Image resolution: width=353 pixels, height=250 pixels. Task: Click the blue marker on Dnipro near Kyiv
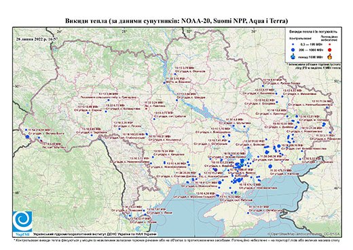point(164,83)
